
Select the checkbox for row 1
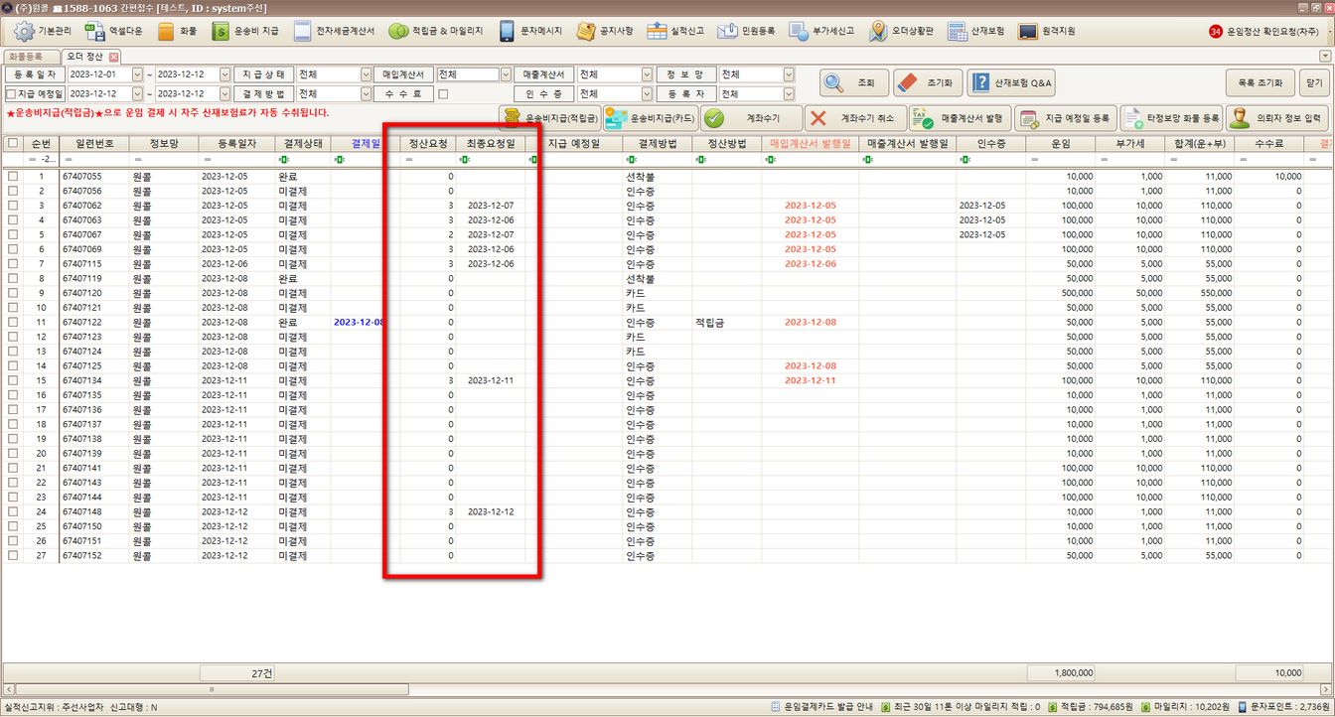tap(13, 176)
